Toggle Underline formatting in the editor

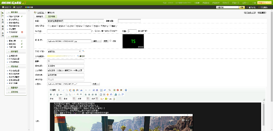point(57,95)
